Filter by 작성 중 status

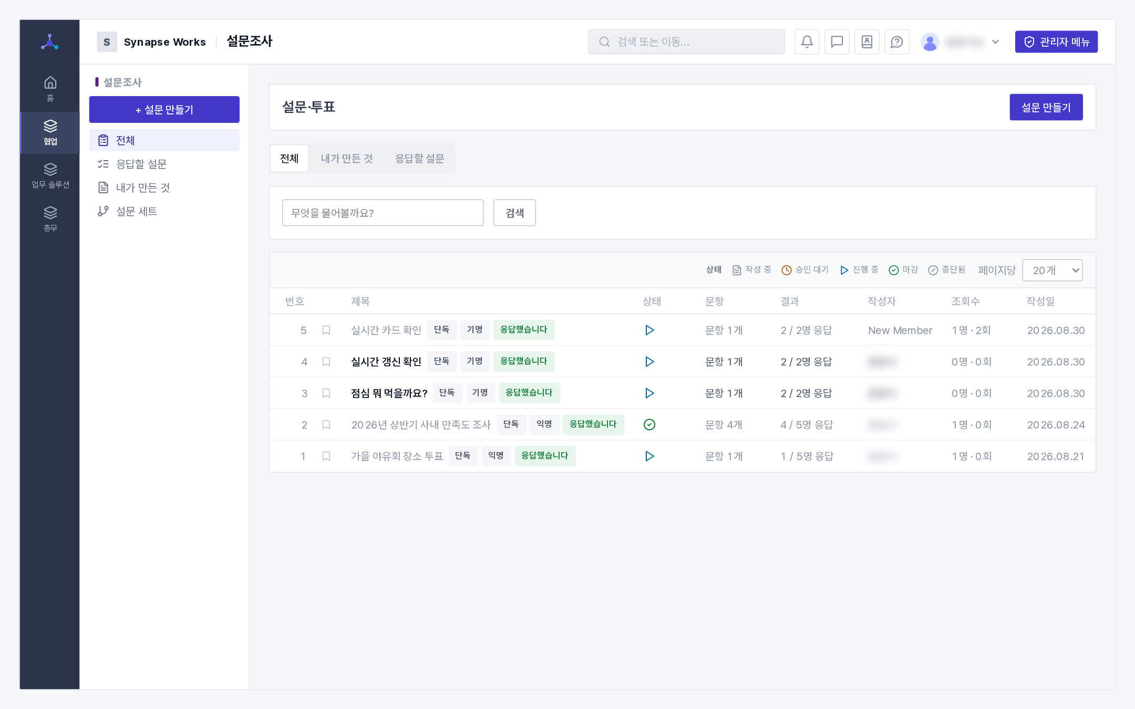pyautogui.click(x=752, y=270)
